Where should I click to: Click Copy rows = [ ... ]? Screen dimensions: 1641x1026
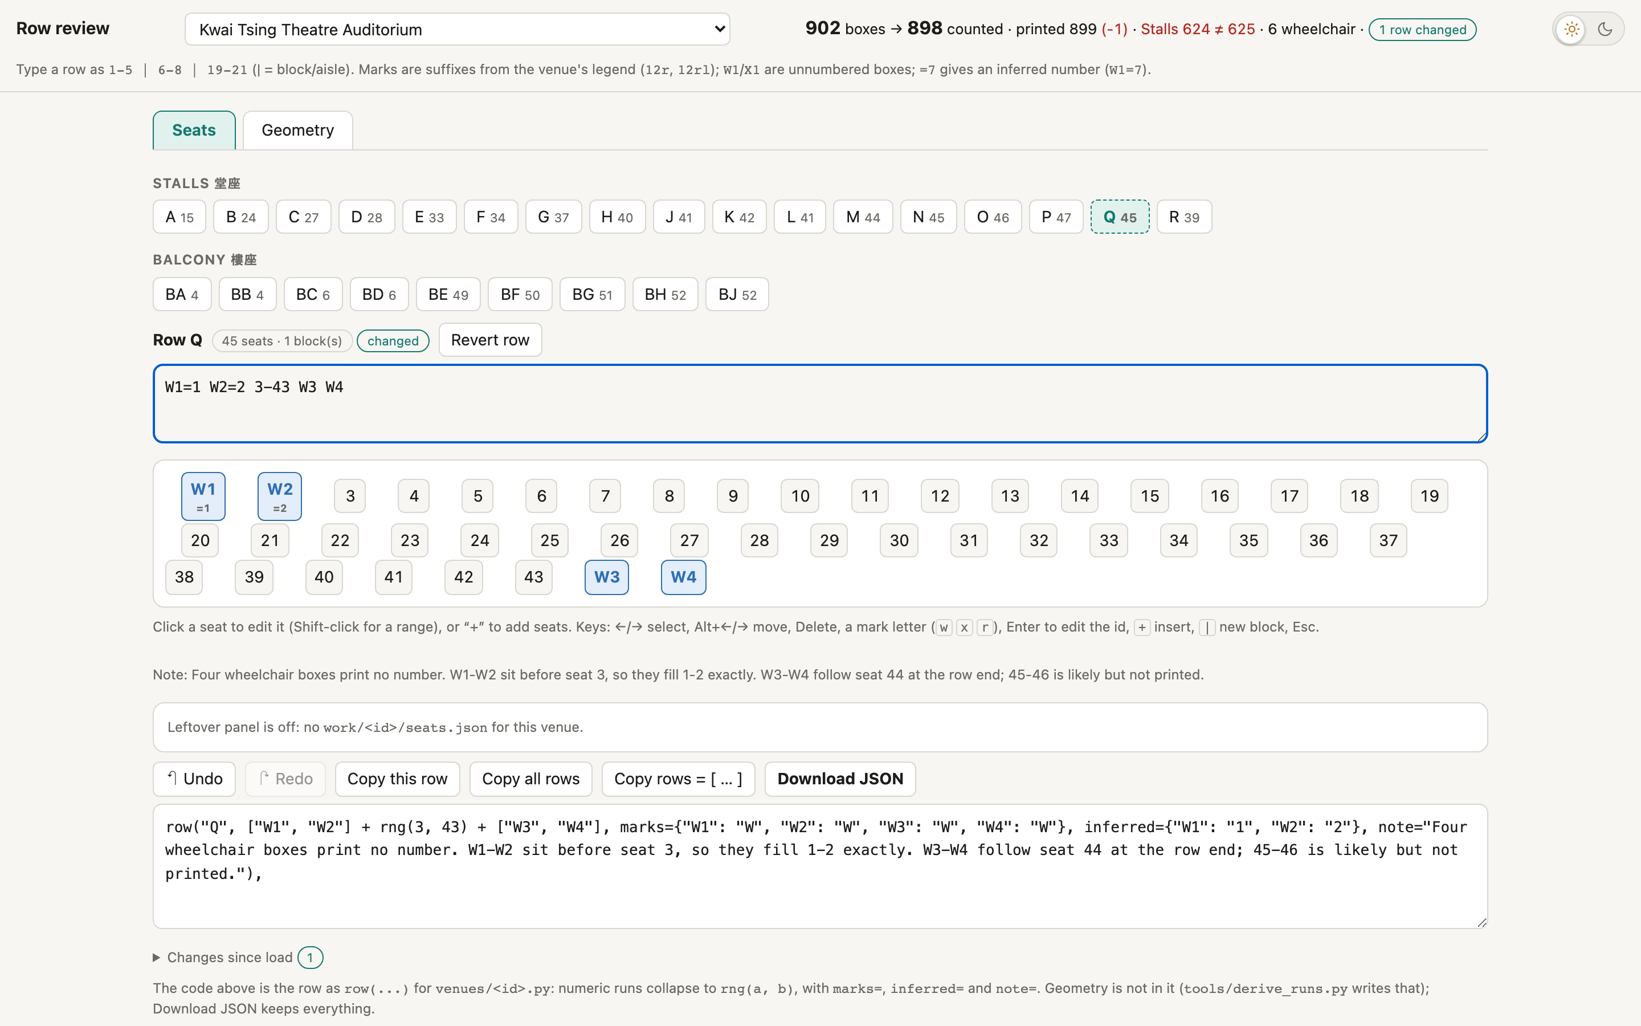click(678, 779)
